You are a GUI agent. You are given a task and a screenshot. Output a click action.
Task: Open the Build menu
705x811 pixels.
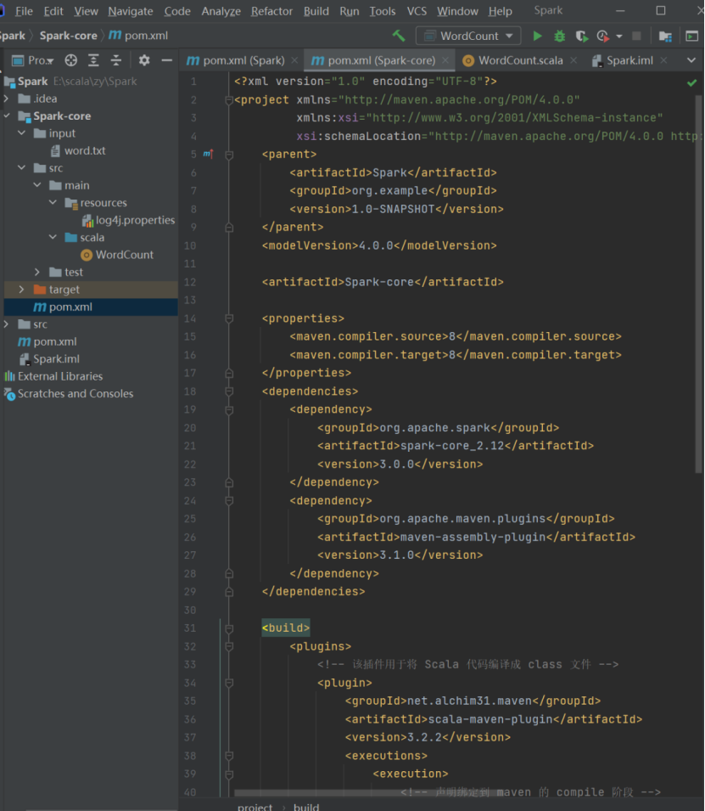pyautogui.click(x=316, y=11)
